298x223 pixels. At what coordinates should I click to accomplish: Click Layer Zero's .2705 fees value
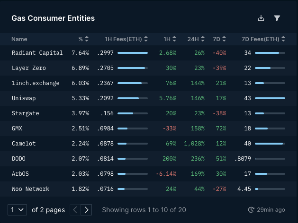point(105,68)
